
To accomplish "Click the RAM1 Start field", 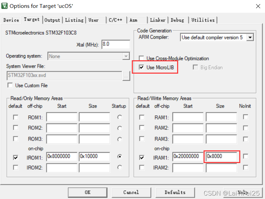I will point(188,117).
